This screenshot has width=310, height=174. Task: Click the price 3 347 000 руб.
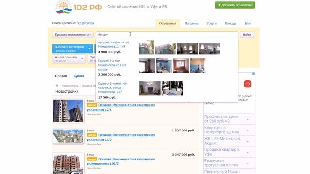(184, 155)
